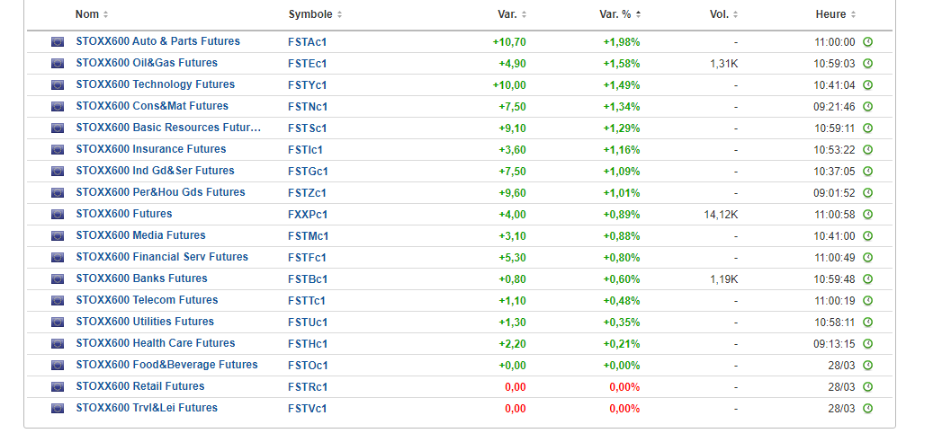Click the EU flag icon beside Retail Futures
Screen dimensions: 942x442
click(58, 386)
